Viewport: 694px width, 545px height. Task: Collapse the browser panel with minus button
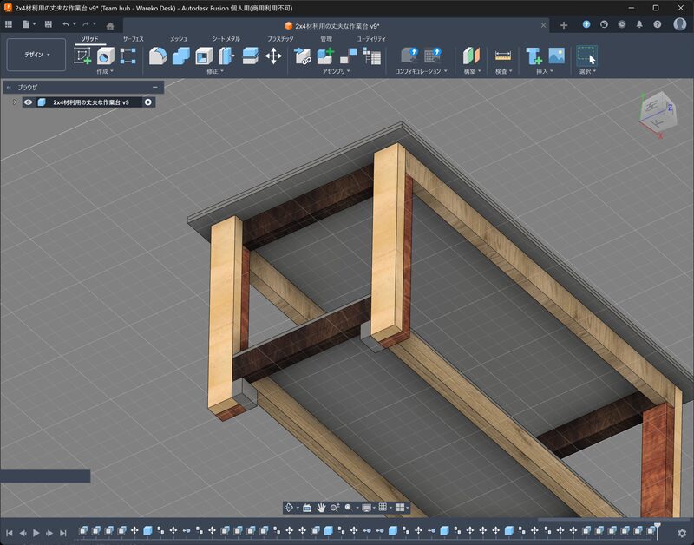154,87
